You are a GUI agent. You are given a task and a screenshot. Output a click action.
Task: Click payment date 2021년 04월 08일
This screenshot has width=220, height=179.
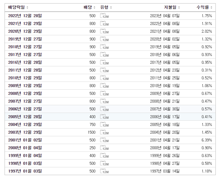pos(165,31)
